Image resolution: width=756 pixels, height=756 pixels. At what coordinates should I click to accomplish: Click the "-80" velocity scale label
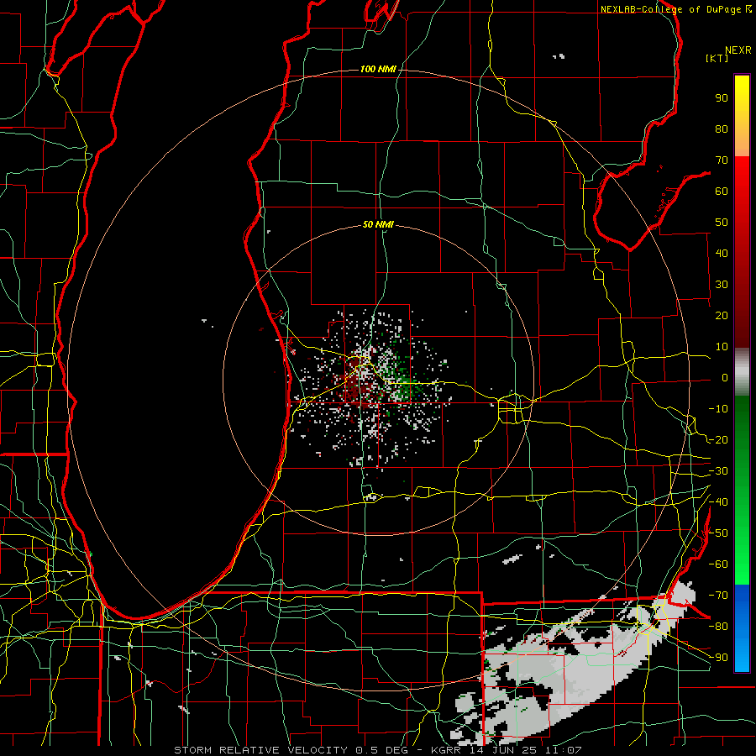click(718, 627)
